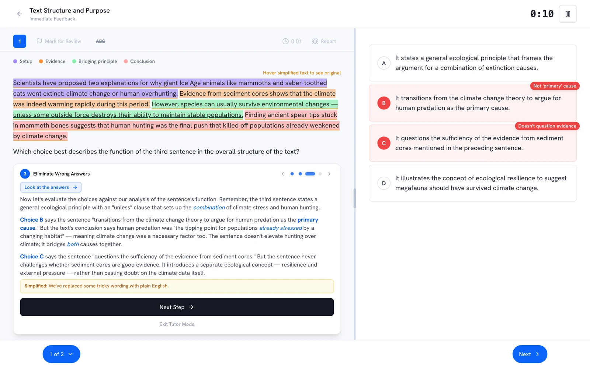Image resolution: width=590 pixels, height=368 pixels.
Task: Click Exit Tutor Mode link
Action: pos(177,324)
